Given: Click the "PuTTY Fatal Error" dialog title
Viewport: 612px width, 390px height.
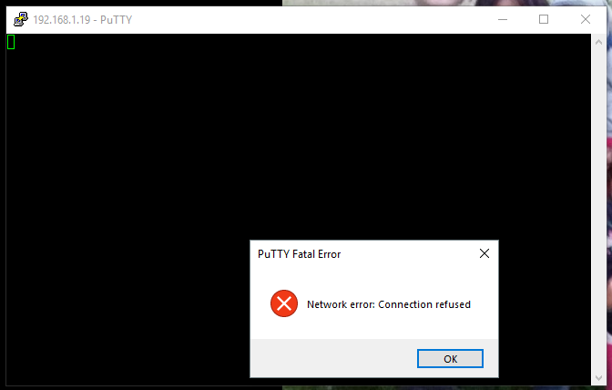Looking at the screenshot, I should [x=300, y=254].
